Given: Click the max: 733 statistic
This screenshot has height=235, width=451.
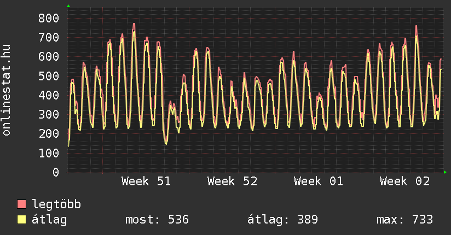Looking at the screenshot, I should tap(404, 220).
